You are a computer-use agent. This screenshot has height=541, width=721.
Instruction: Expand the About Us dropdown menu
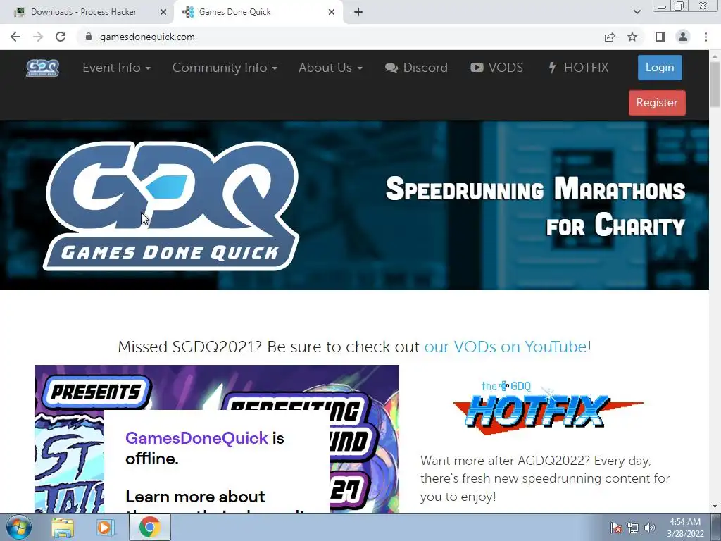(x=330, y=68)
